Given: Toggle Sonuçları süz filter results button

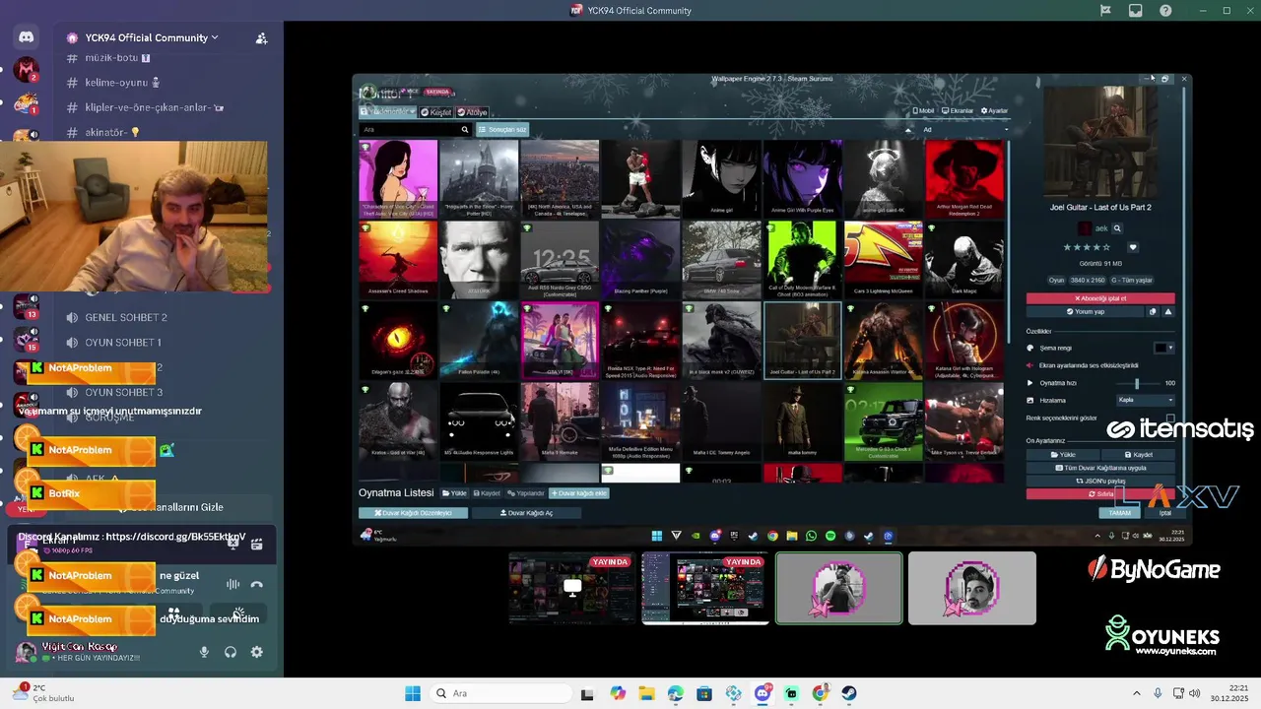Looking at the screenshot, I should click(502, 129).
